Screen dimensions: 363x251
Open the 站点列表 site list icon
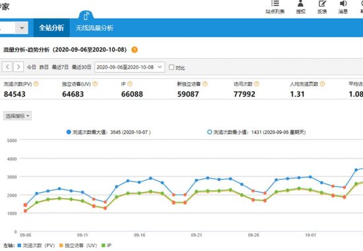(x=275, y=4)
